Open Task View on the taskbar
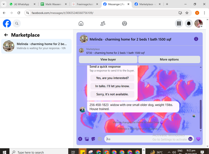This screenshot has height=154, width=209. pyautogui.click(x=73, y=152)
